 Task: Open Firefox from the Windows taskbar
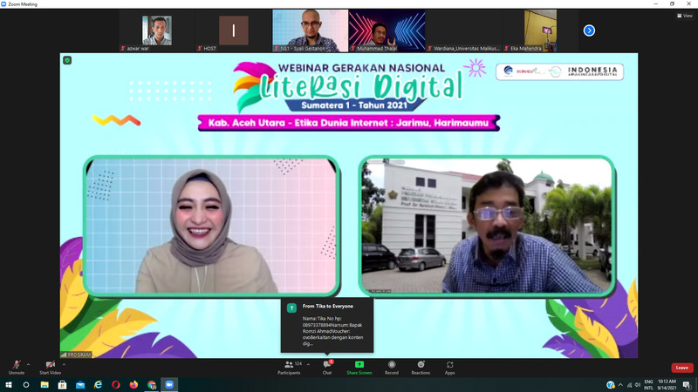[133, 384]
